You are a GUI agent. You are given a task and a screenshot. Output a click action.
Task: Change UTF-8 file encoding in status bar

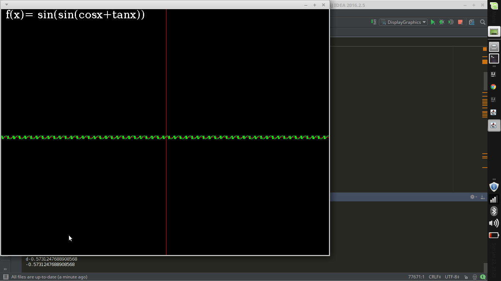pyautogui.click(x=452, y=277)
